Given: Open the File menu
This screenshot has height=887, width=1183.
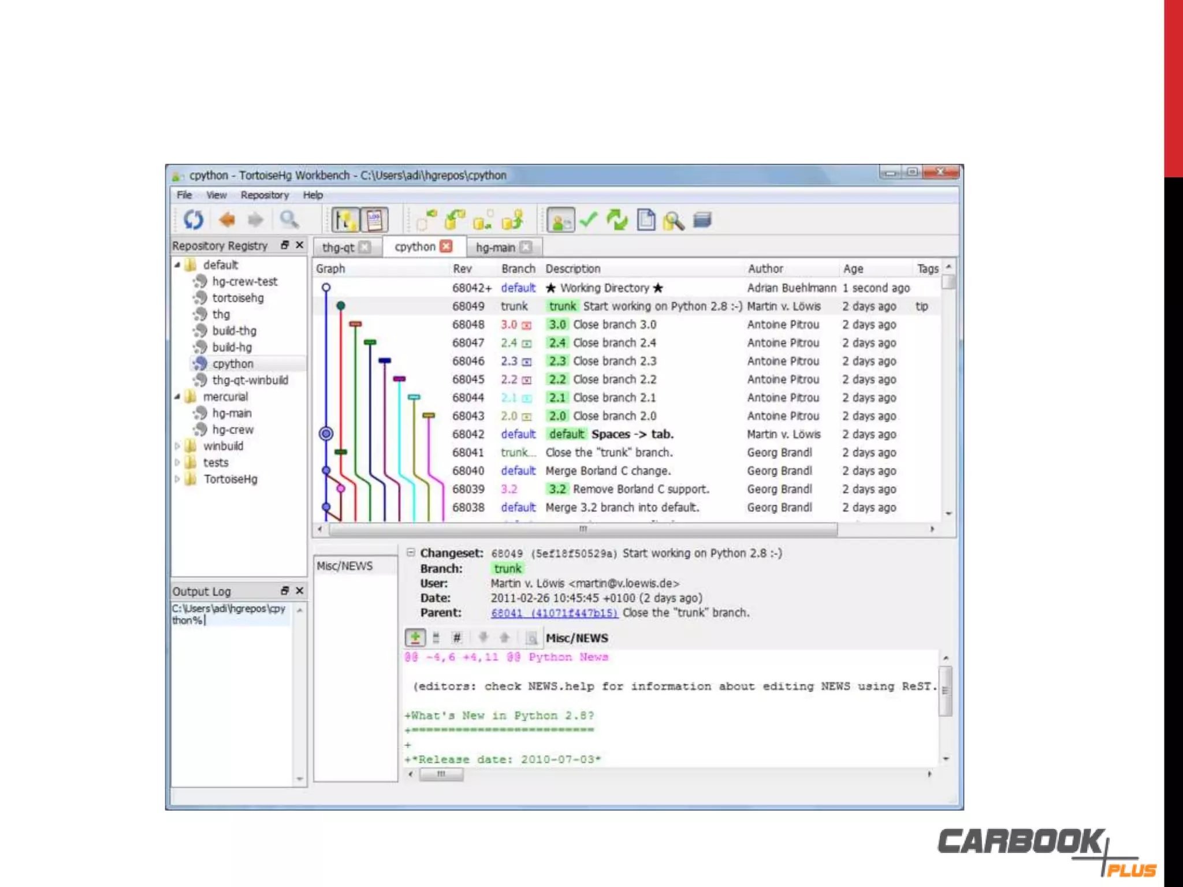Looking at the screenshot, I should point(184,195).
